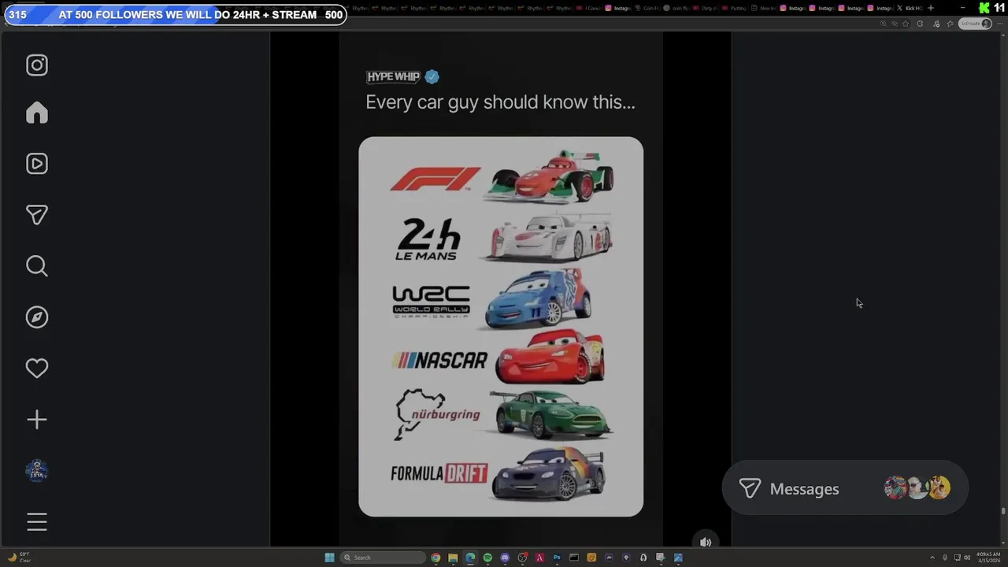The image size is (1008, 567).
Task: Click the microphone tray icon
Action: click(945, 558)
